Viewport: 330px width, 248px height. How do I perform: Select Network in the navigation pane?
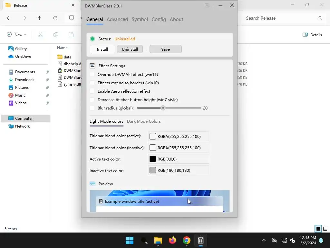pos(19,126)
